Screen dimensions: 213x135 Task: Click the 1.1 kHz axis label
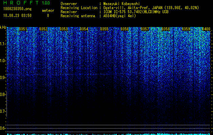click(x=3, y=44)
